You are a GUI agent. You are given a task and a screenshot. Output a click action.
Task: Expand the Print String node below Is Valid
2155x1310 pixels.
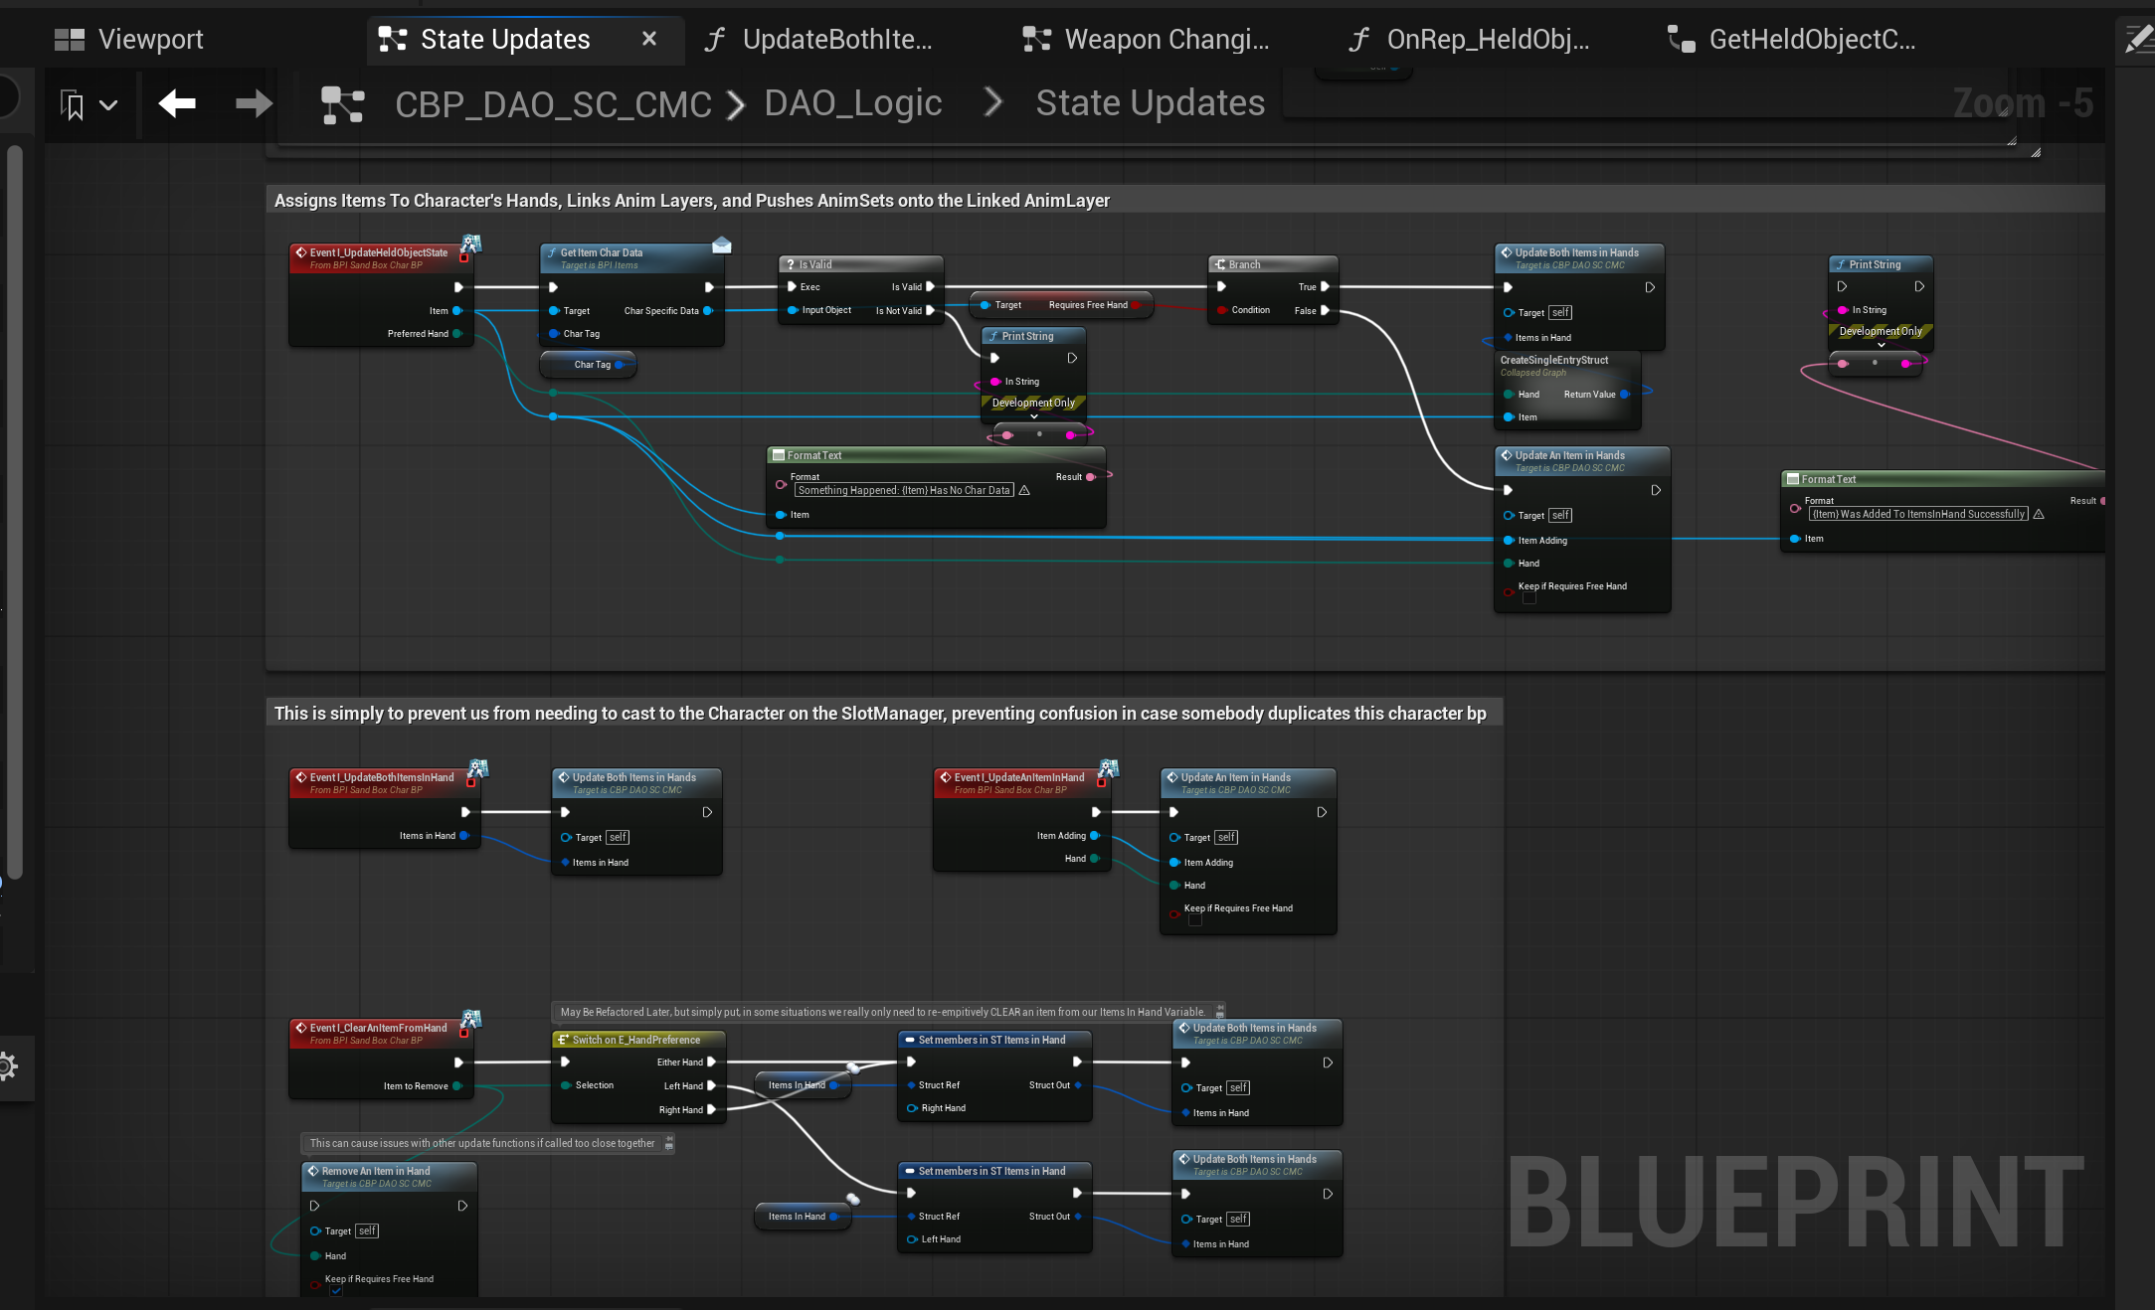point(1034,416)
